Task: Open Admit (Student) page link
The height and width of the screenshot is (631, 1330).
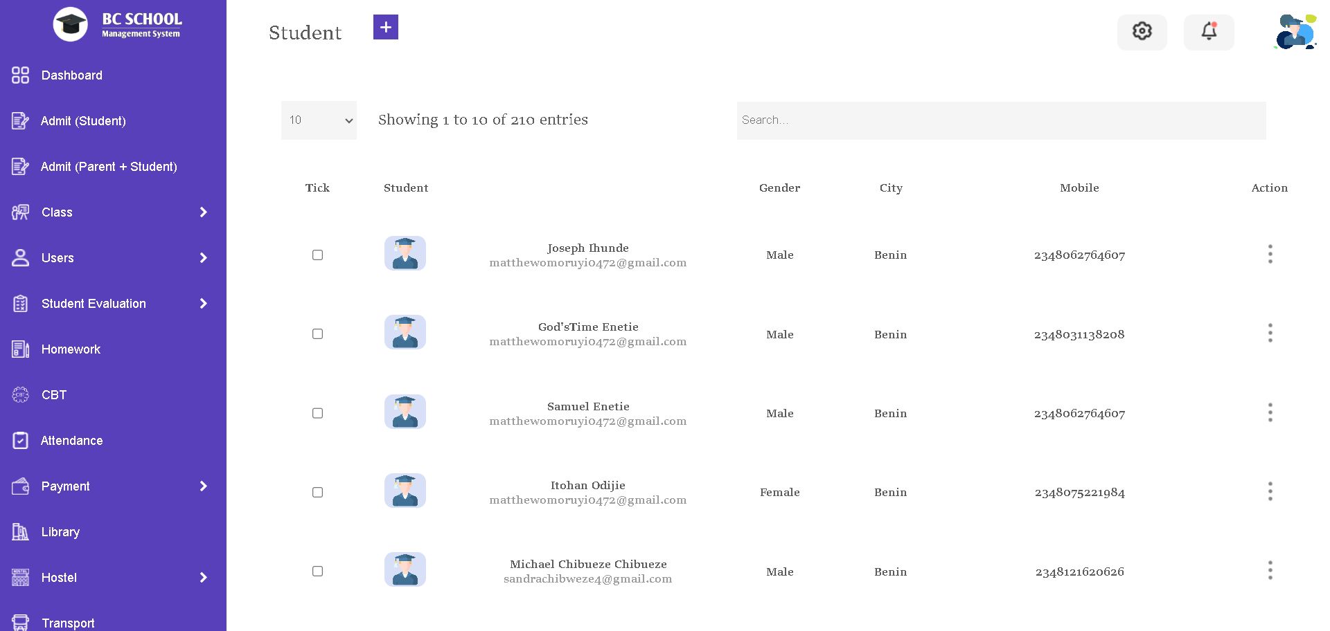Action: point(83,121)
